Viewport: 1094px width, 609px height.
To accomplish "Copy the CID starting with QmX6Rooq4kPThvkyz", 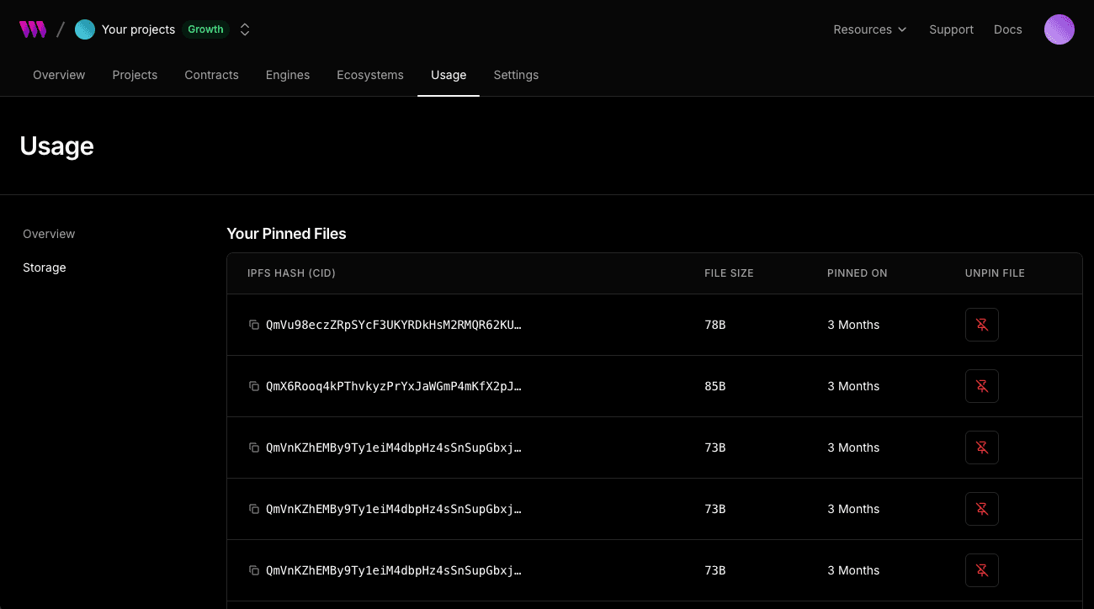I will tap(254, 386).
